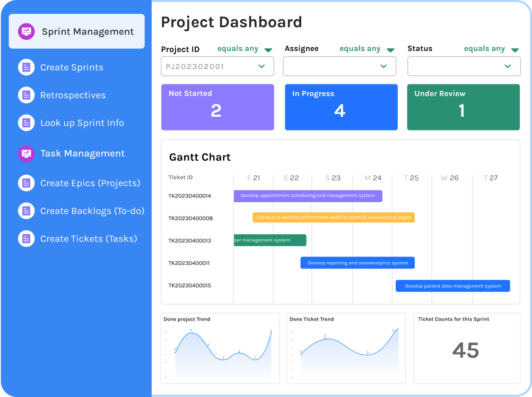Click the F 21 date column header
532x397 pixels.
[x=254, y=178]
